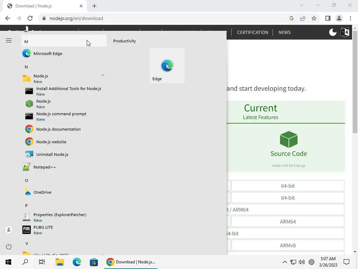Open Chrome side panel
This screenshot has width=358, height=269.
328,18
